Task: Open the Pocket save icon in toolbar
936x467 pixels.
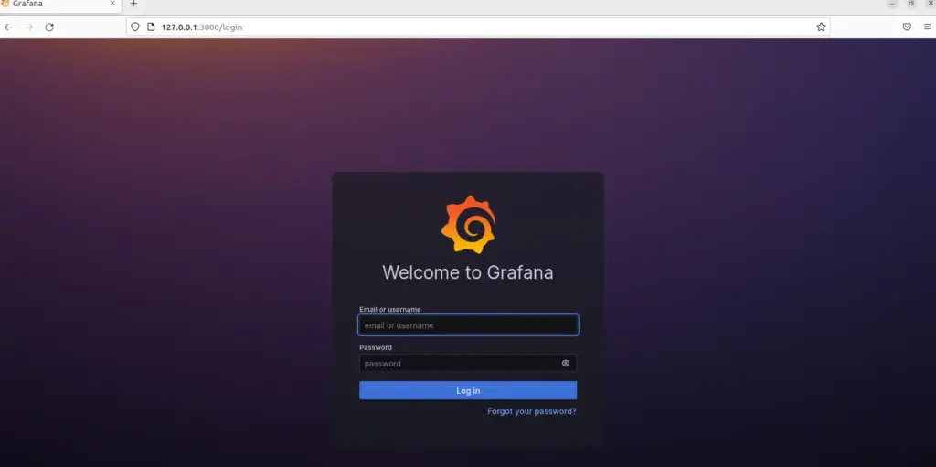Action: [x=907, y=27]
